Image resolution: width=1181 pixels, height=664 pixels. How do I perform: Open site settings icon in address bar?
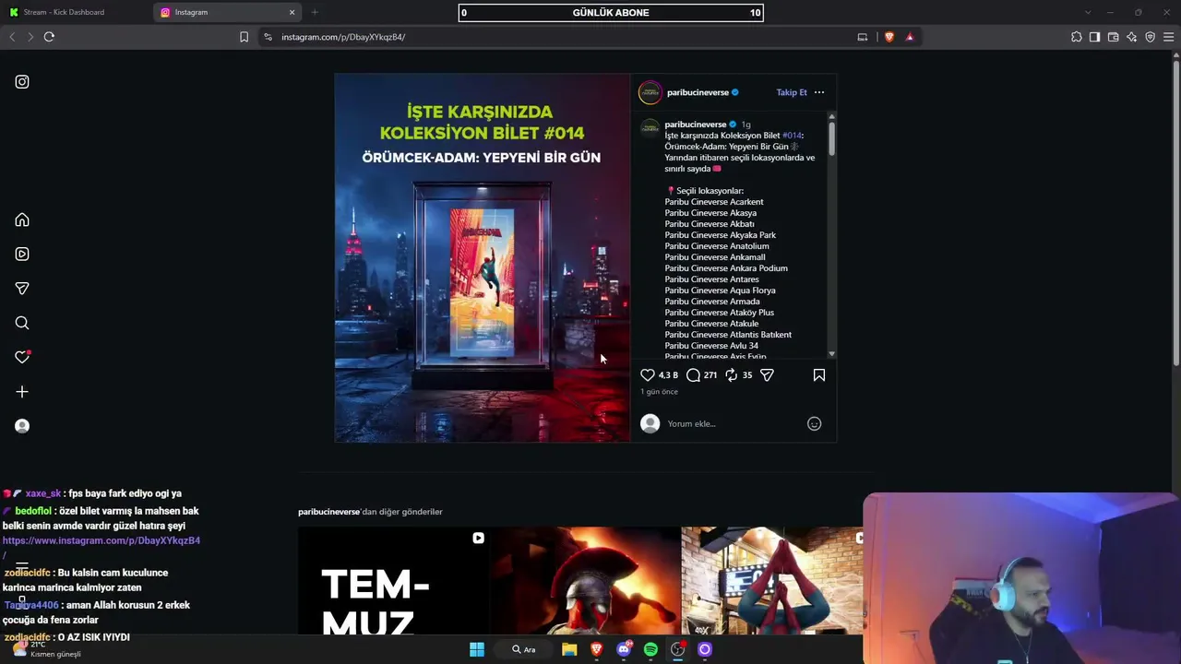[x=268, y=37]
